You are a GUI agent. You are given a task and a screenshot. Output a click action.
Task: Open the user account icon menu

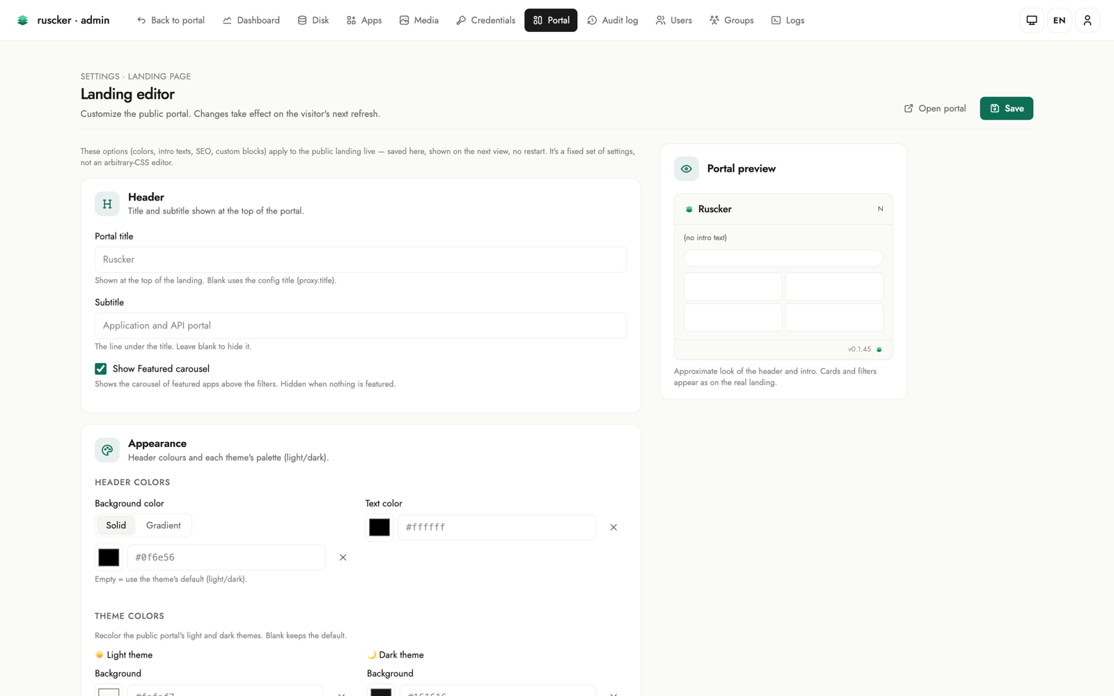tap(1088, 20)
